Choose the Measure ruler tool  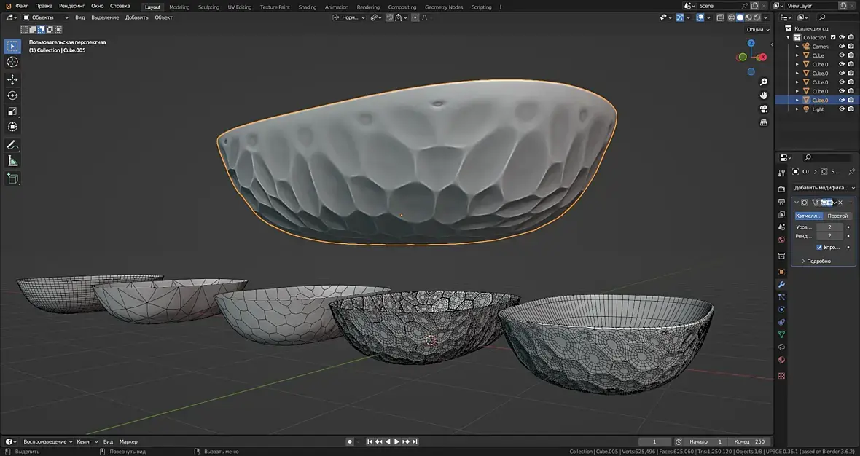(x=12, y=161)
